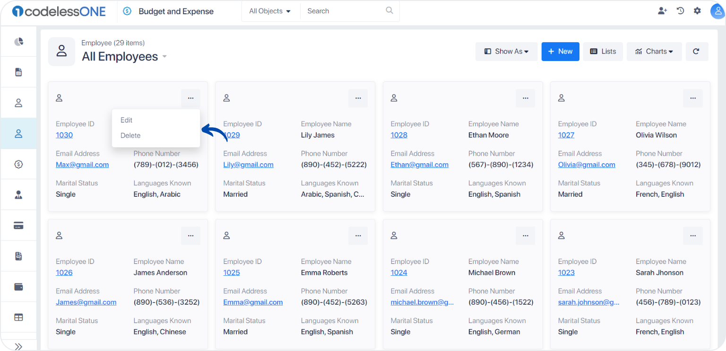Open the Charts dropdown

click(654, 52)
